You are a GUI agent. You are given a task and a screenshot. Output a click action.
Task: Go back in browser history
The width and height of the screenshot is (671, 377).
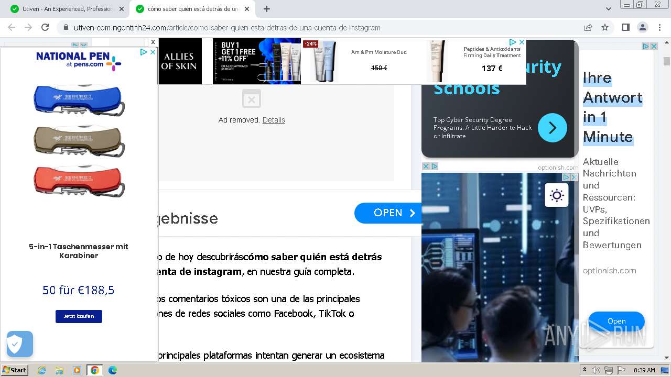(12, 27)
